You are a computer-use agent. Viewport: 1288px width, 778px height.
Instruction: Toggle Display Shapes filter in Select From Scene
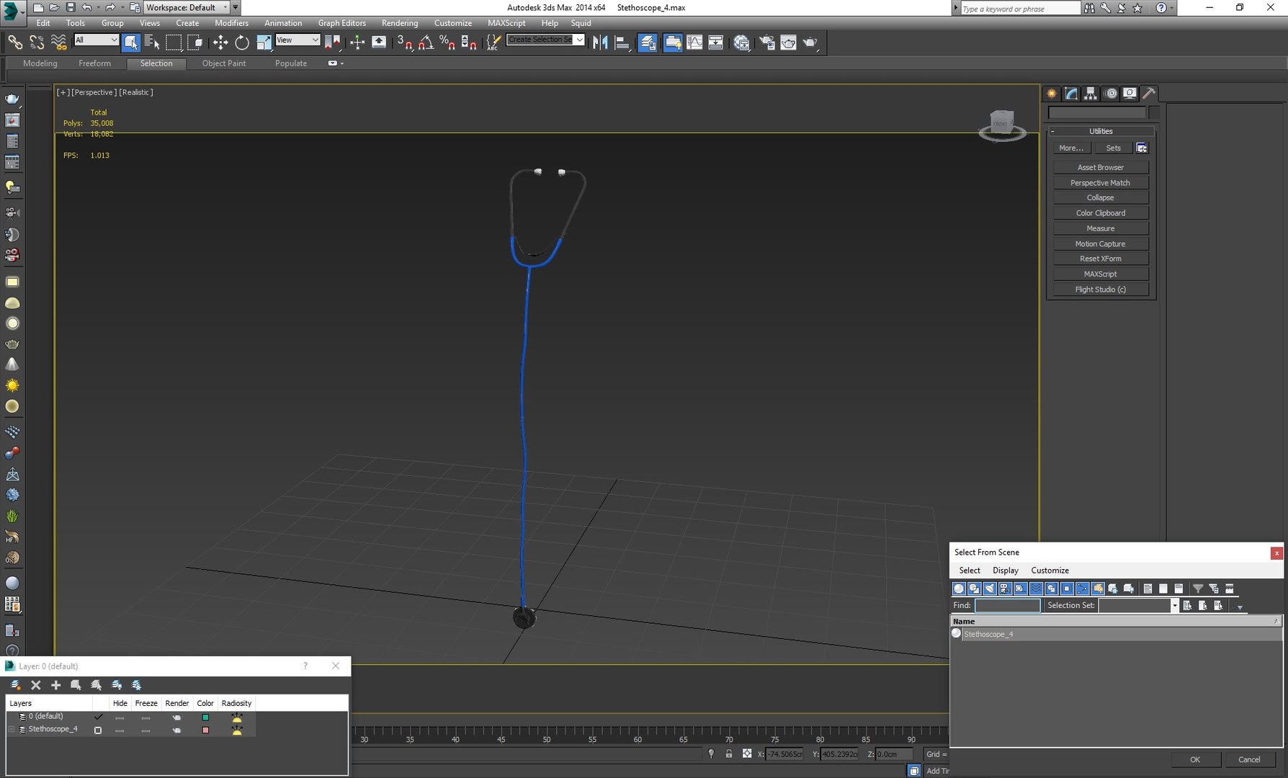coord(974,589)
